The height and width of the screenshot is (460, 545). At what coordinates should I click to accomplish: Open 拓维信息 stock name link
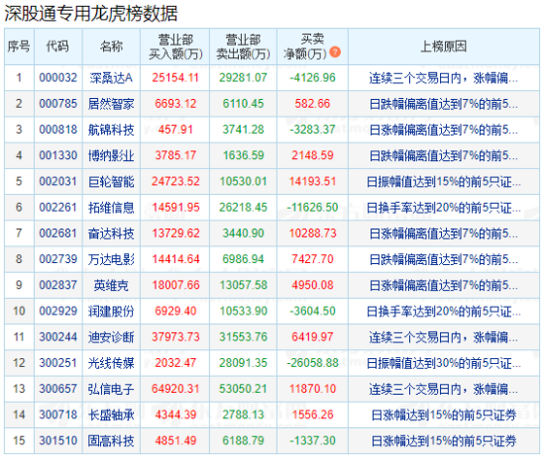(111, 208)
